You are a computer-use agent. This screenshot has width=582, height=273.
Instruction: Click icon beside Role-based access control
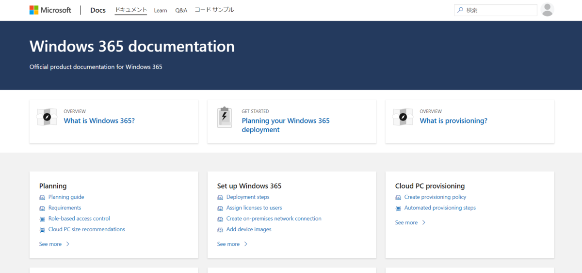pos(42,219)
